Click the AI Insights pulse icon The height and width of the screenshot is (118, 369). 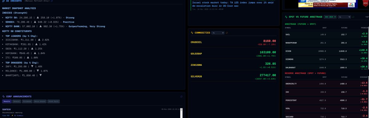click(3, 1)
